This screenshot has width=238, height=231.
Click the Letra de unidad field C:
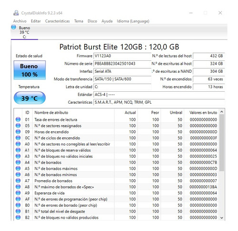[x=122, y=87]
